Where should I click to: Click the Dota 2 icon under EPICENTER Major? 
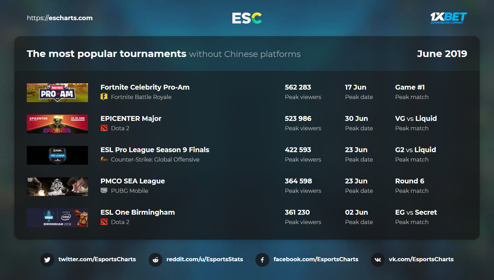point(104,128)
